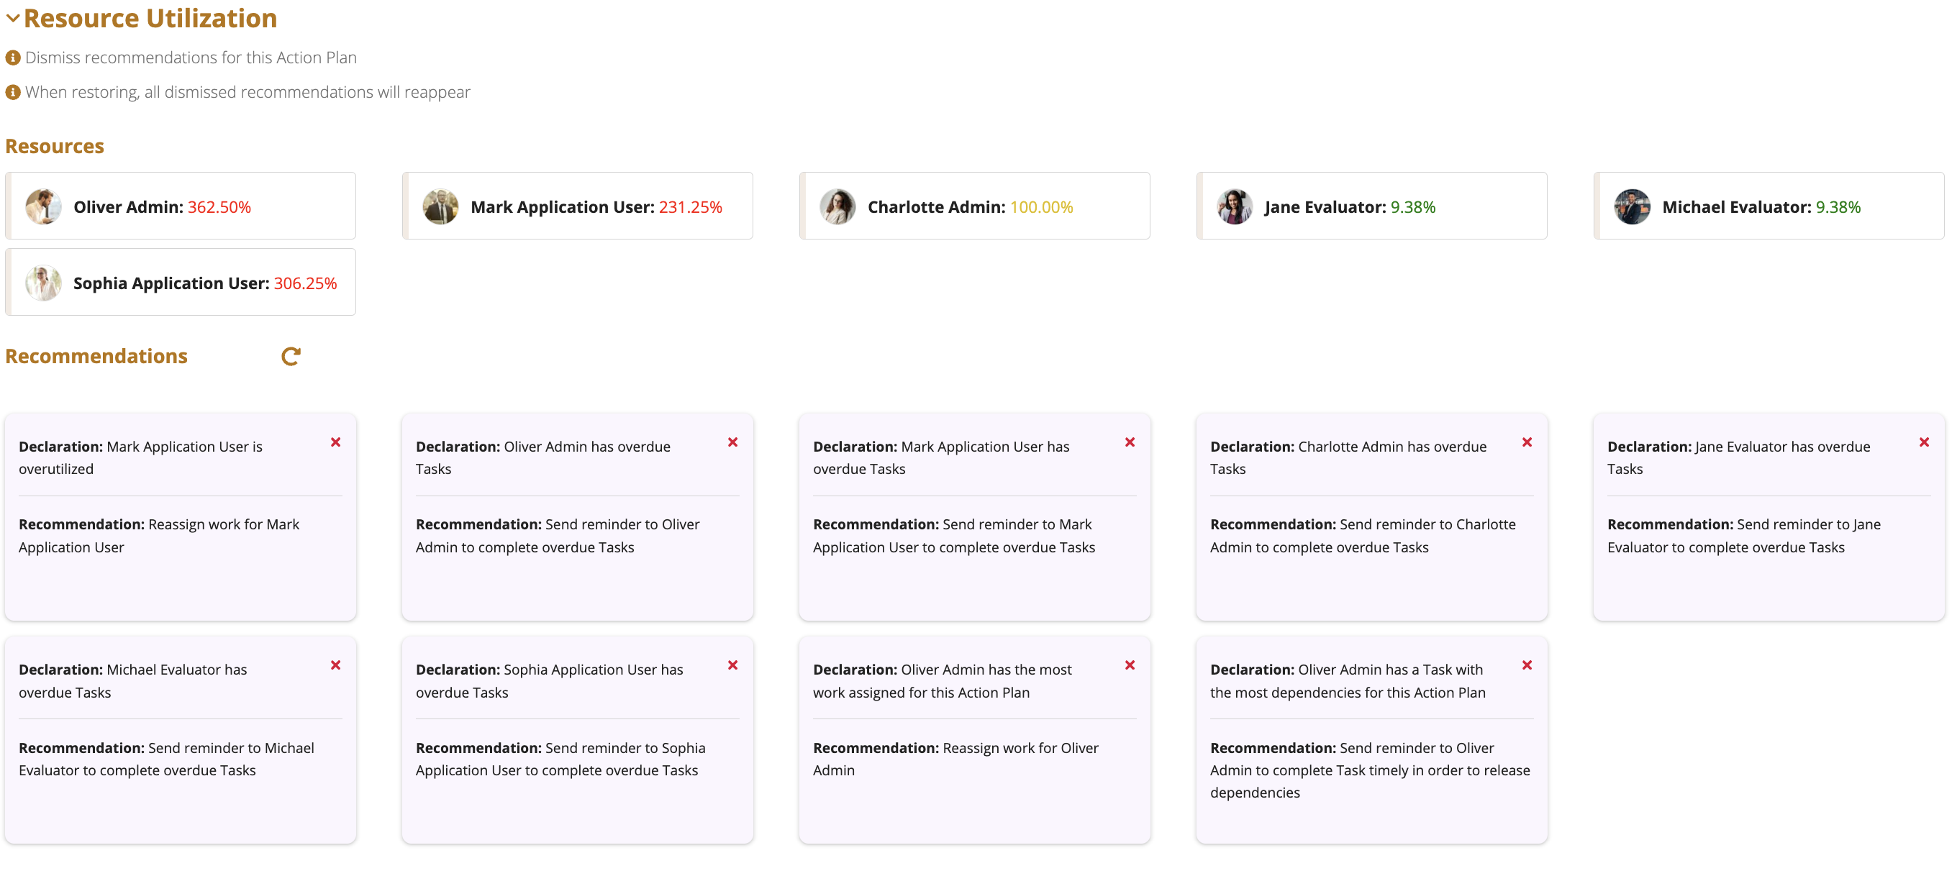The width and height of the screenshot is (1957, 876).
Task: Click 'Send reminder to Jane Evaluator' recommendation
Action: coord(1744,535)
